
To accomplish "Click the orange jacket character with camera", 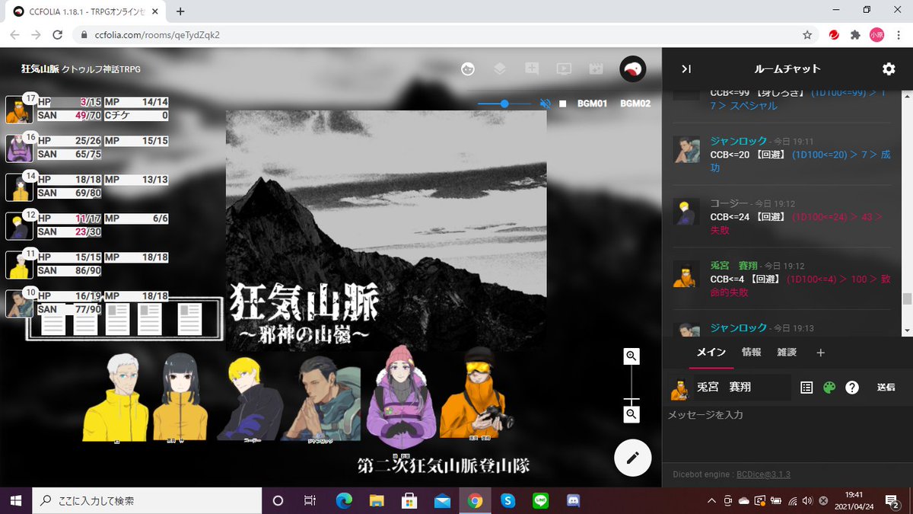I will coord(477,392).
